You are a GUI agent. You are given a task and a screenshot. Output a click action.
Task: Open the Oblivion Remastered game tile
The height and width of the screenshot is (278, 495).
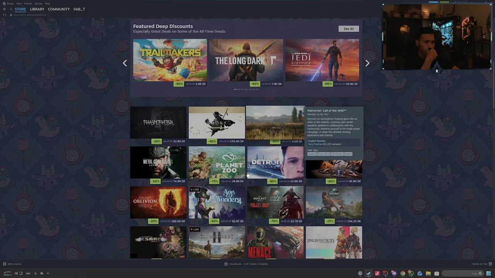[x=158, y=202]
